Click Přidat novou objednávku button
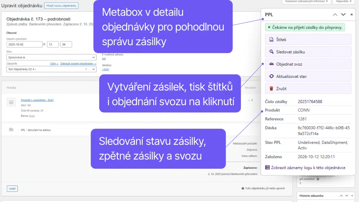 coord(61,6)
